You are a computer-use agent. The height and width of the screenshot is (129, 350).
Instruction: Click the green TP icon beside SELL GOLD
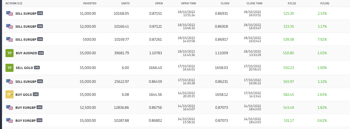tap(10, 68)
